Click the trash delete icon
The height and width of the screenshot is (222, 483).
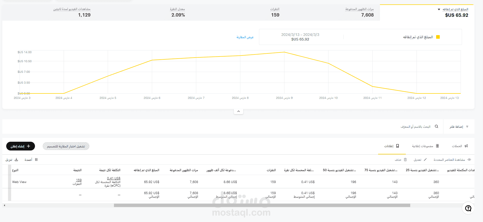point(405,160)
